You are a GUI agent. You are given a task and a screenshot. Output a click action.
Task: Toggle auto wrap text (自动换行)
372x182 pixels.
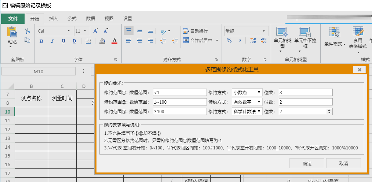point(196,31)
